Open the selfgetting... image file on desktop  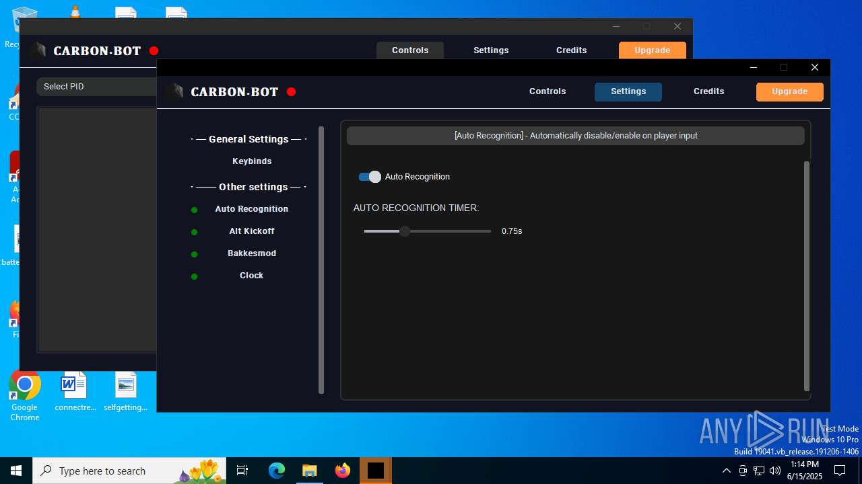point(125,392)
